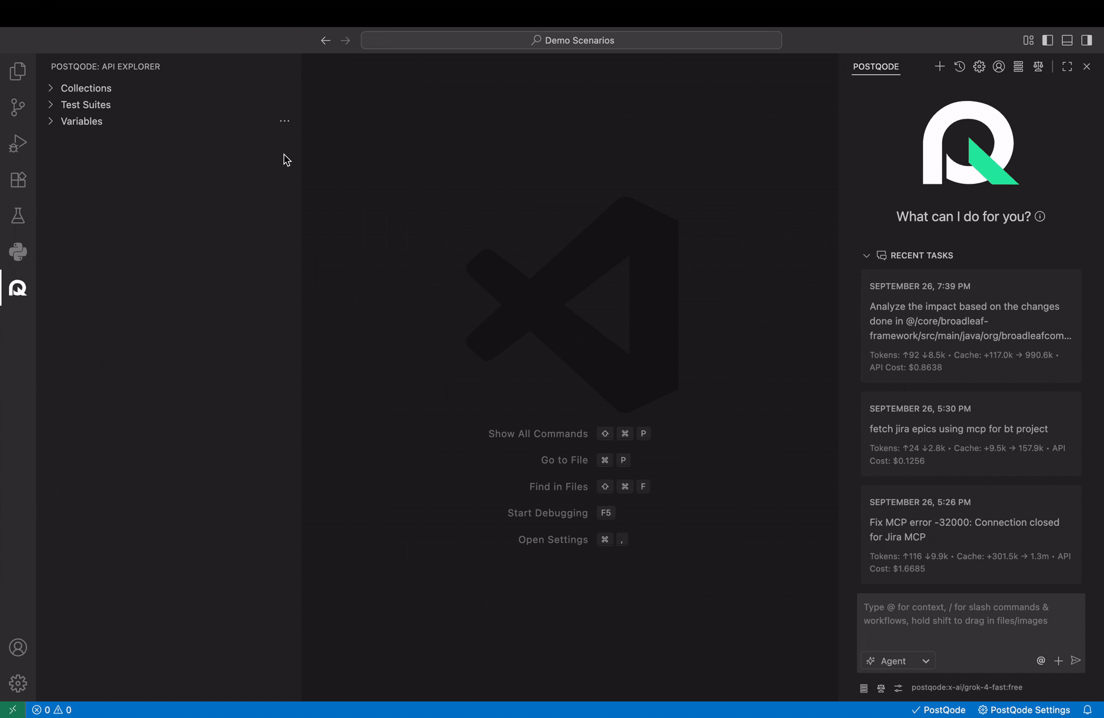Viewport: 1104px width, 718px height.
Task: Toggle the bottom panel visibility
Action: tap(1067, 40)
